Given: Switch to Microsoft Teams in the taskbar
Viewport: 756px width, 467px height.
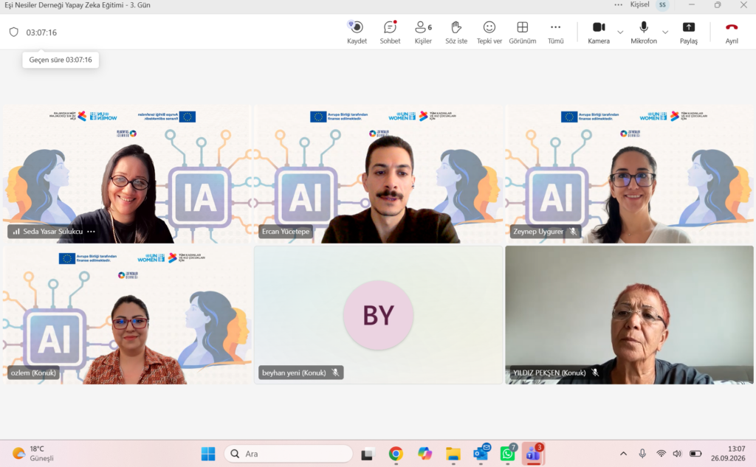Looking at the screenshot, I should (534, 454).
